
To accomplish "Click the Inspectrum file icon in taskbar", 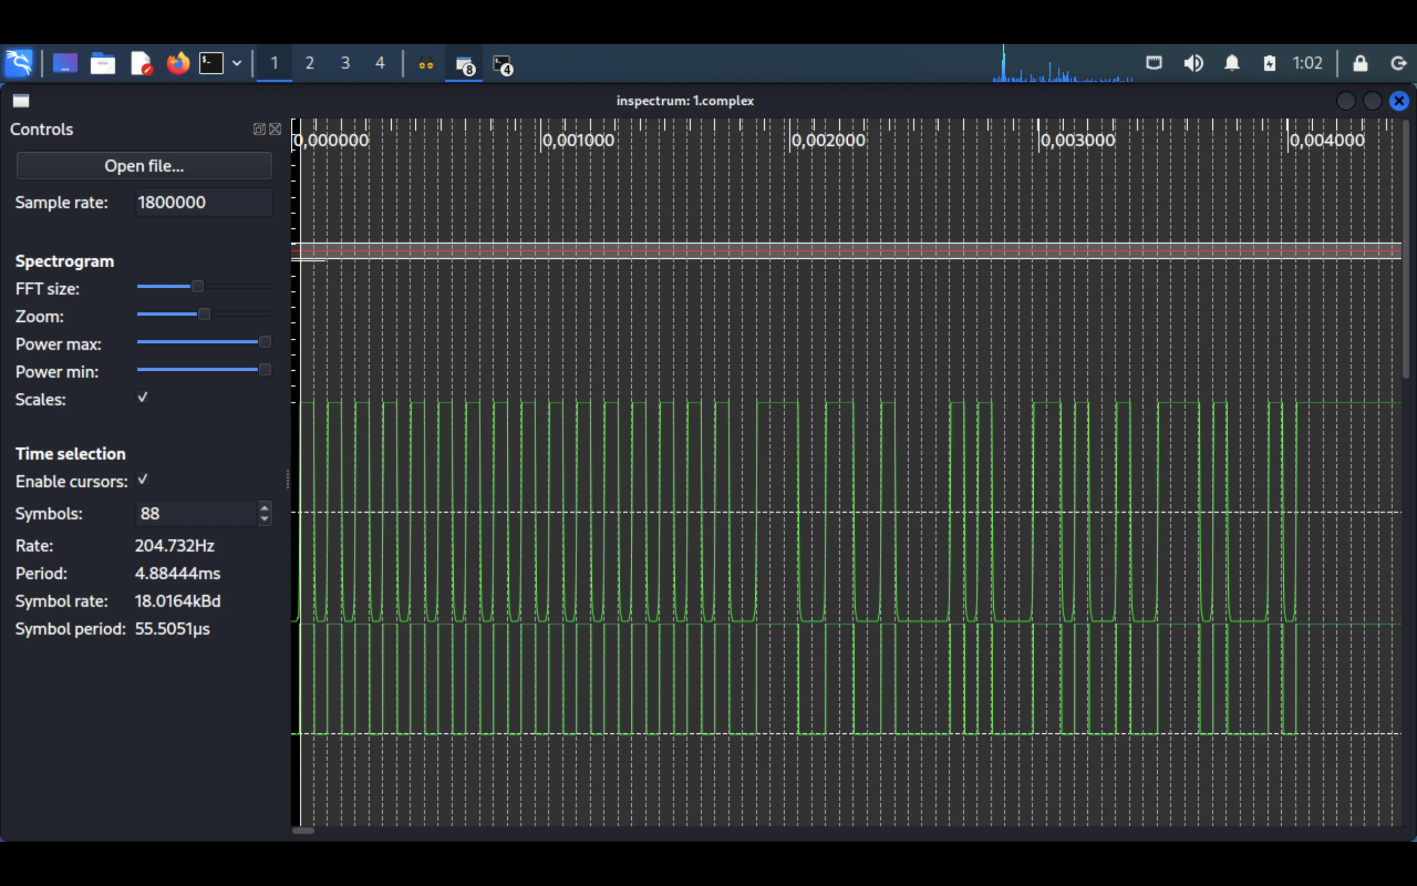I will pos(464,63).
